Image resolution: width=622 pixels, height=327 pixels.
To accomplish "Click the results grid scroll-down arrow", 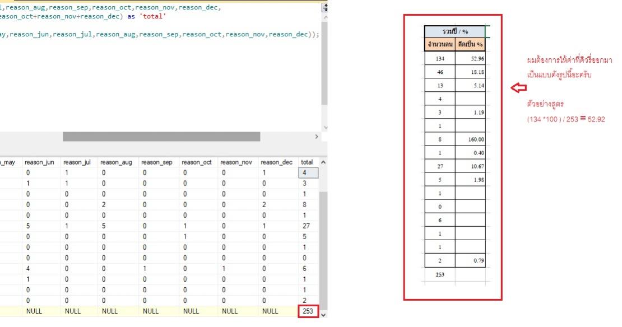I will click(322, 315).
